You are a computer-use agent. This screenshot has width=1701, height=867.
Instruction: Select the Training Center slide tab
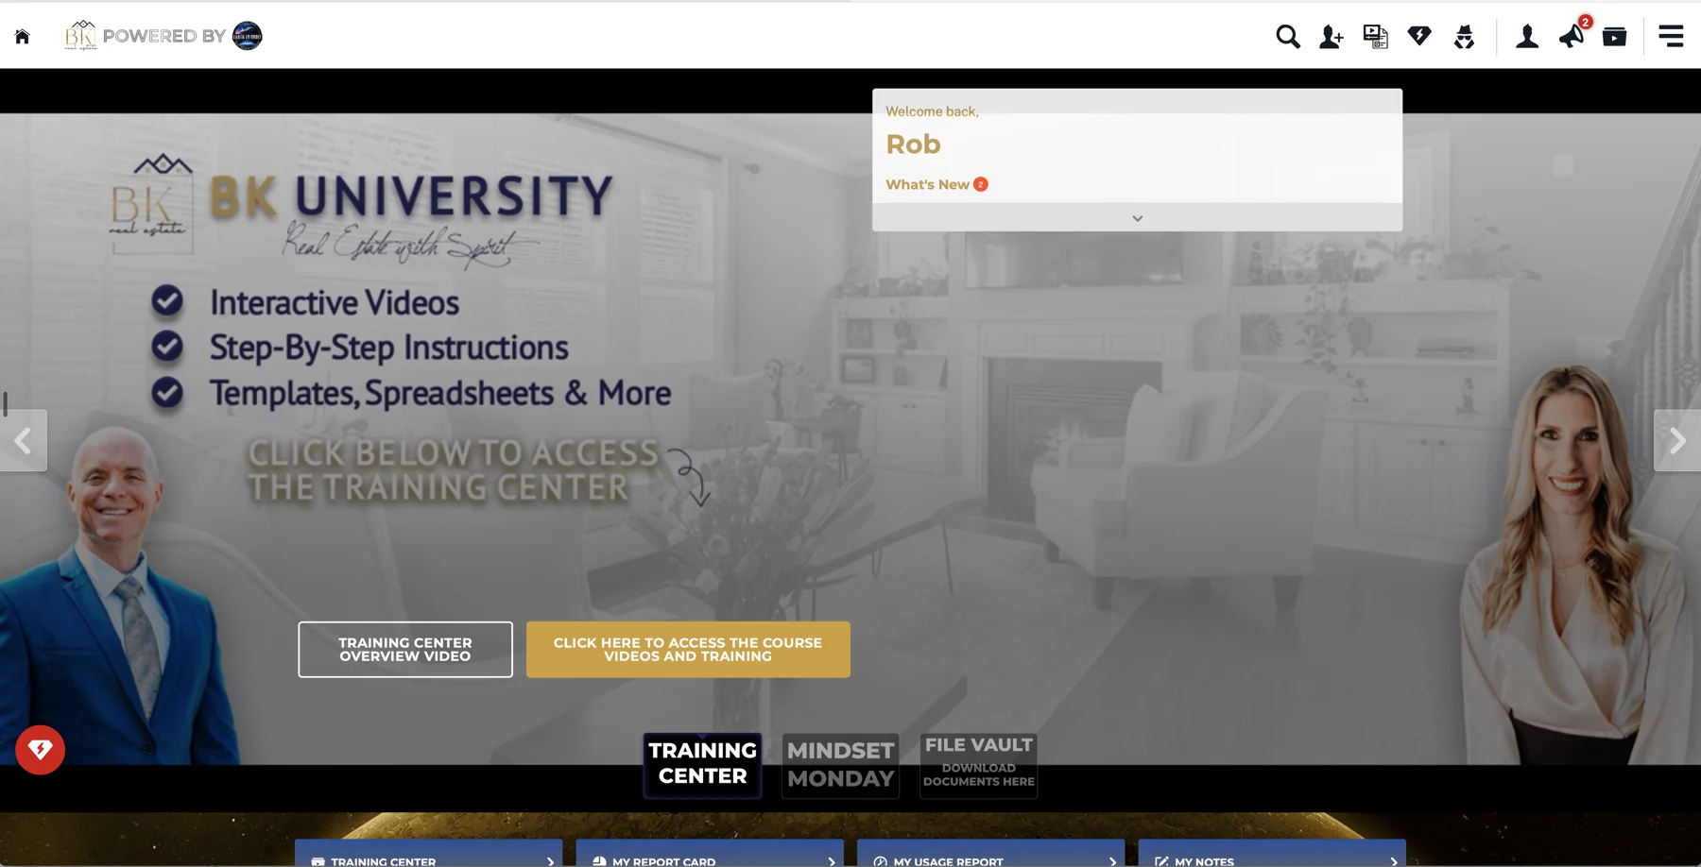702,764
